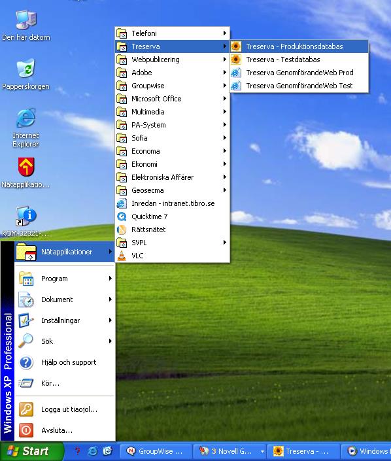
Task: Open the Multimedia folder entry
Action: [172, 112]
